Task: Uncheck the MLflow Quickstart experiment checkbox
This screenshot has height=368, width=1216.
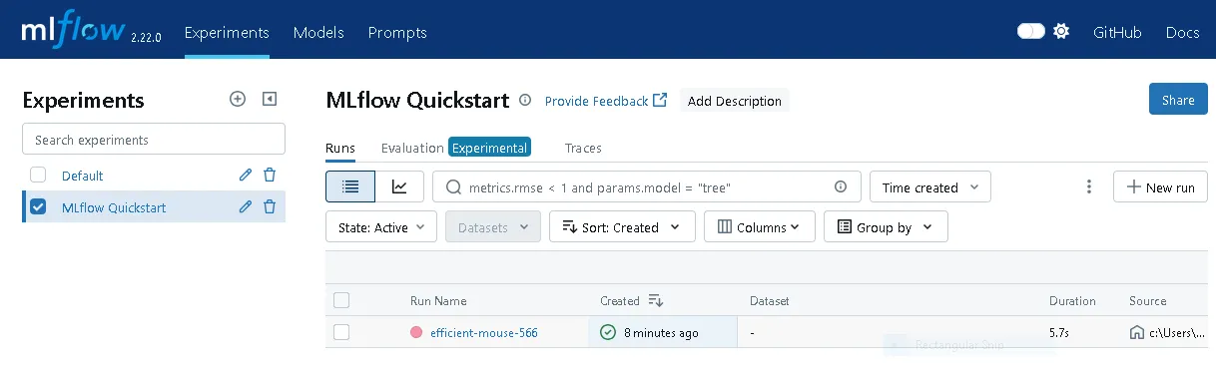Action: coord(38,207)
